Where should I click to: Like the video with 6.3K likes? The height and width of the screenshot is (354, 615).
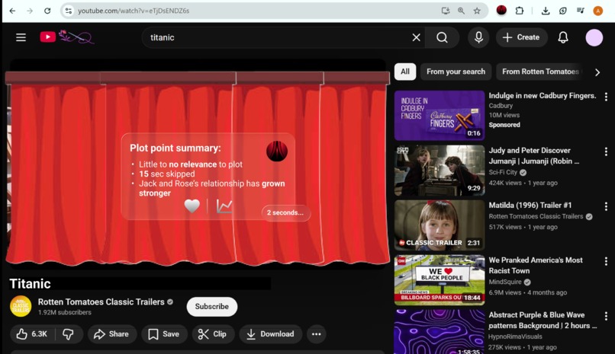(32, 334)
